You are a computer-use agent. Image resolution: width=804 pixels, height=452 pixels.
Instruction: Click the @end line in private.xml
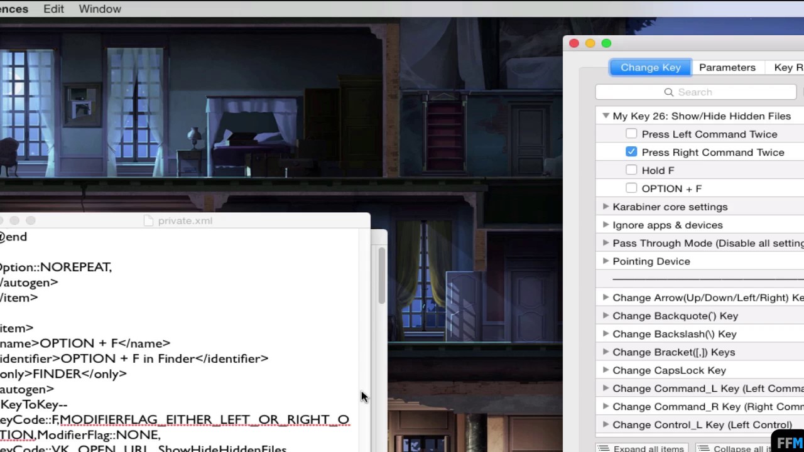(x=13, y=237)
